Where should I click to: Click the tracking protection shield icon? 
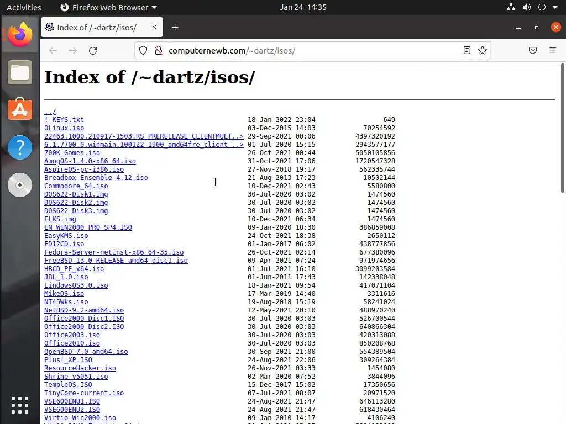pyautogui.click(x=143, y=50)
